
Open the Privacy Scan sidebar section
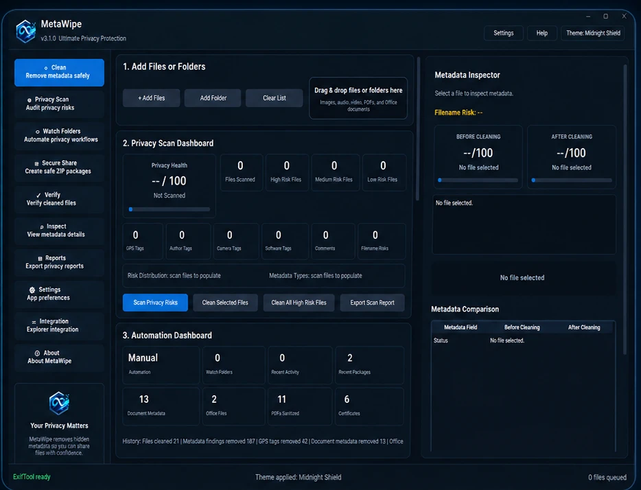(x=59, y=104)
